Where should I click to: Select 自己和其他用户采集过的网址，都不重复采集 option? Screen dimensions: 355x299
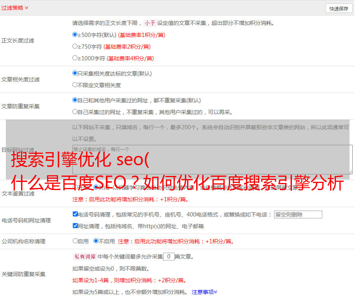[x=75, y=100]
